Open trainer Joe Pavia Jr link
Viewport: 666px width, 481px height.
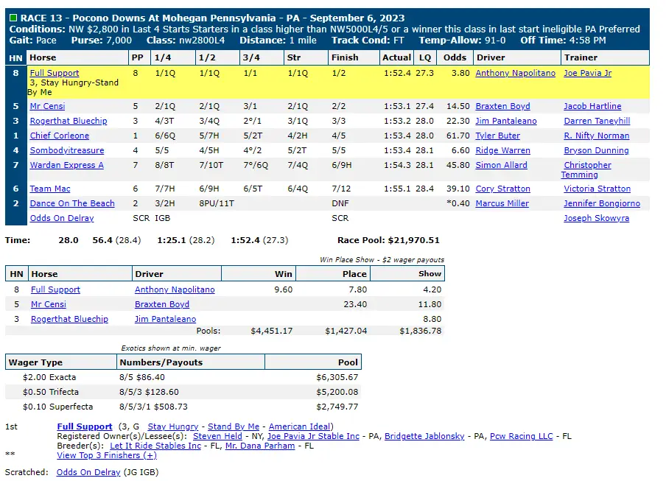[587, 73]
